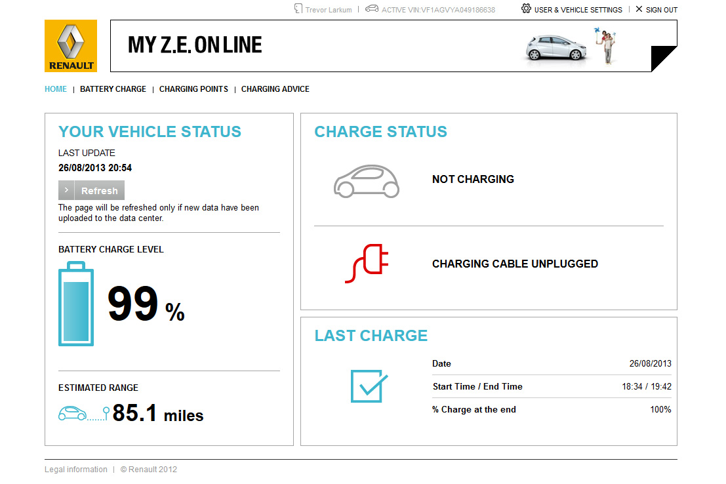Click the Renault logo
The width and height of the screenshot is (726, 484).
[x=71, y=46]
